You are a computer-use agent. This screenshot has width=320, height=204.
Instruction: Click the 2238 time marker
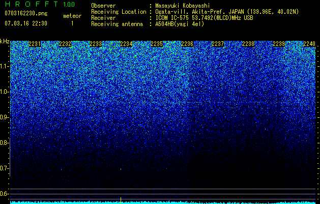(x=248, y=44)
